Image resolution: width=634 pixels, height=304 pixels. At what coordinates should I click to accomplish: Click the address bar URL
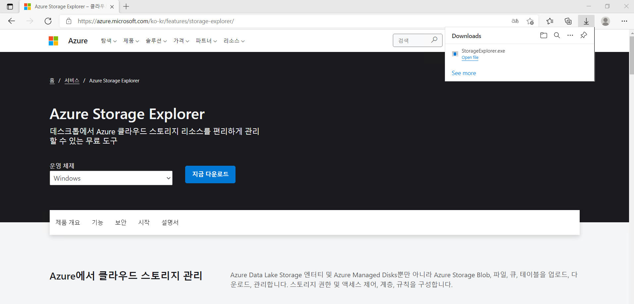[x=156, y=21]
